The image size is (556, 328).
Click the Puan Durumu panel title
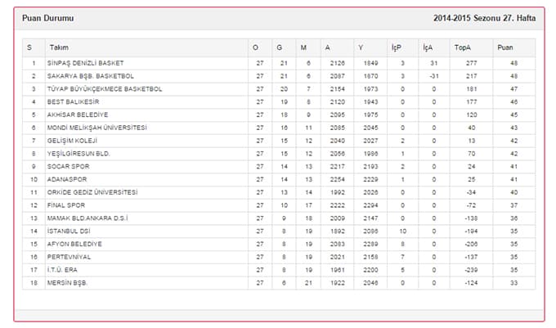48,18
